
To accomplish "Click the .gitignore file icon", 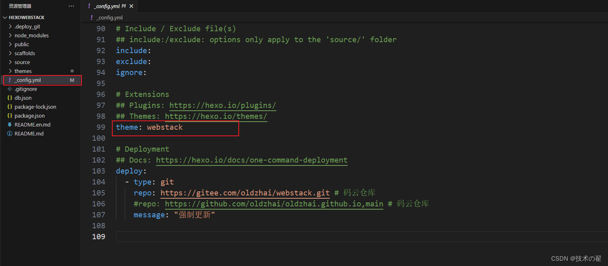I will pyautogui.click(x=10, y=89).
